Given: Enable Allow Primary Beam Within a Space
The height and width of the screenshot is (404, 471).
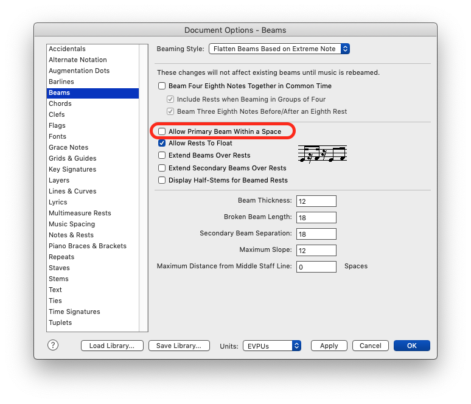Looking at the screenshot, I should (162, 131).
